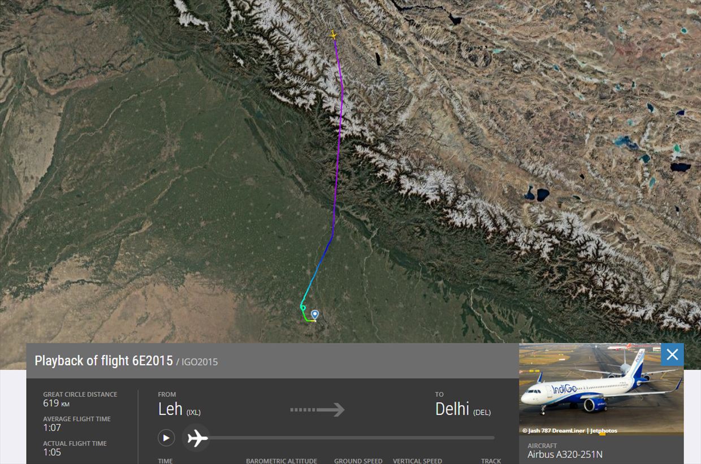Close the flight playback panel
The height and width of the screenshot is (464, 701).
672,354
